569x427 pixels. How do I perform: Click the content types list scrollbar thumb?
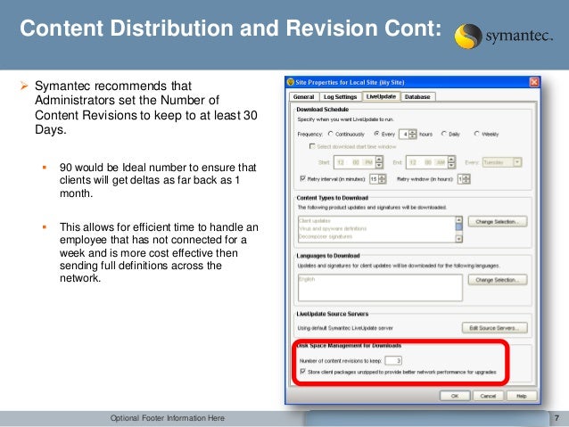tap(459, 227)
